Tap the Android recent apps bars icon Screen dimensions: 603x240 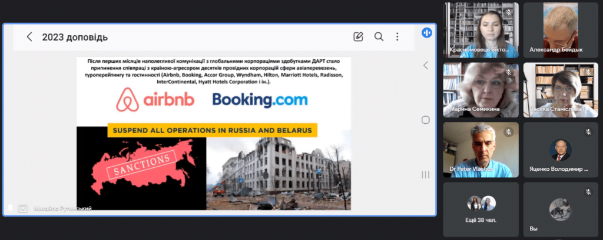tap(425, 175)
